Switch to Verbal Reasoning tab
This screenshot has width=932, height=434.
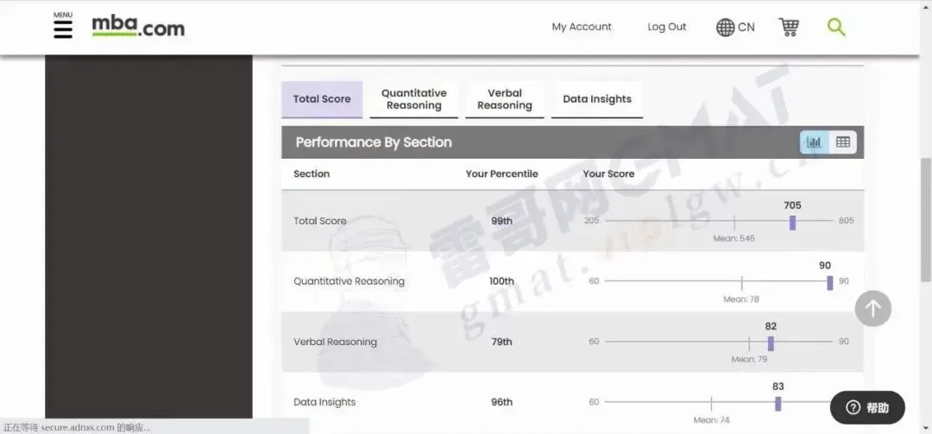coord(505,99)
